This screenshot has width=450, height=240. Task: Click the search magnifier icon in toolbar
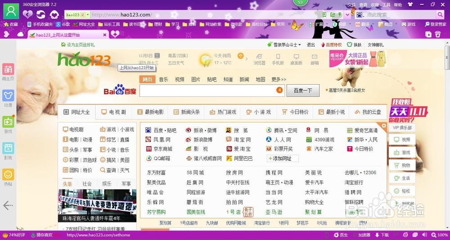(440, 14)
